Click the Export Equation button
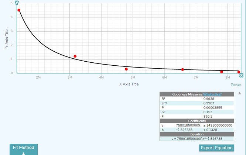This screenshot has height=155, width=246. coord(216,148)
